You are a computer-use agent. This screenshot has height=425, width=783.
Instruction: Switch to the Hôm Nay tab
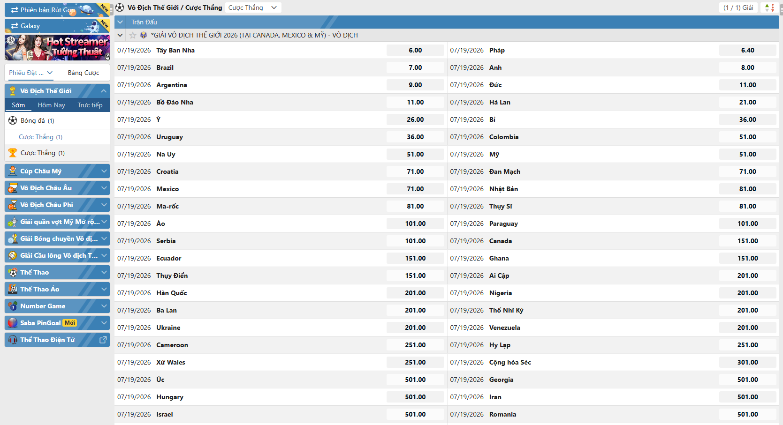click(x=51, y=105)
